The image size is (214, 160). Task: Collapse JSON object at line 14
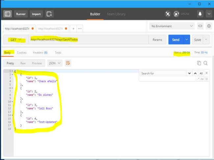(12, 115)
